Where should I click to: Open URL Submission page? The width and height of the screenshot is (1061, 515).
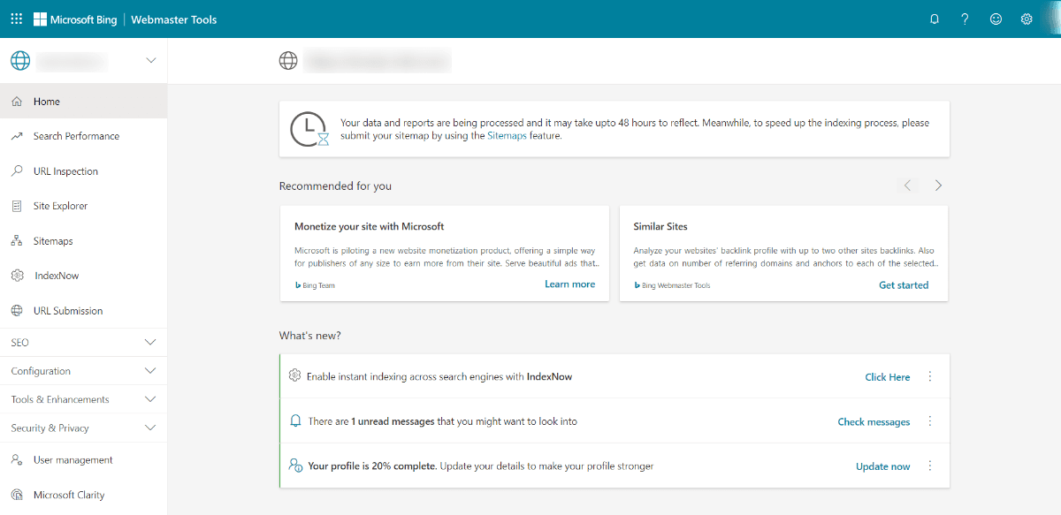tap(83, 311)
